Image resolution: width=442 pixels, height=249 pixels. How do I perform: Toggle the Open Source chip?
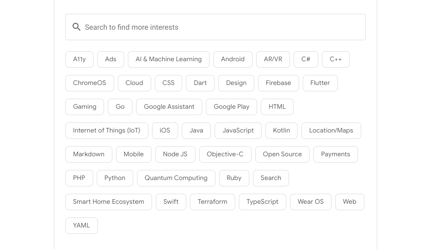click(282, 154)
